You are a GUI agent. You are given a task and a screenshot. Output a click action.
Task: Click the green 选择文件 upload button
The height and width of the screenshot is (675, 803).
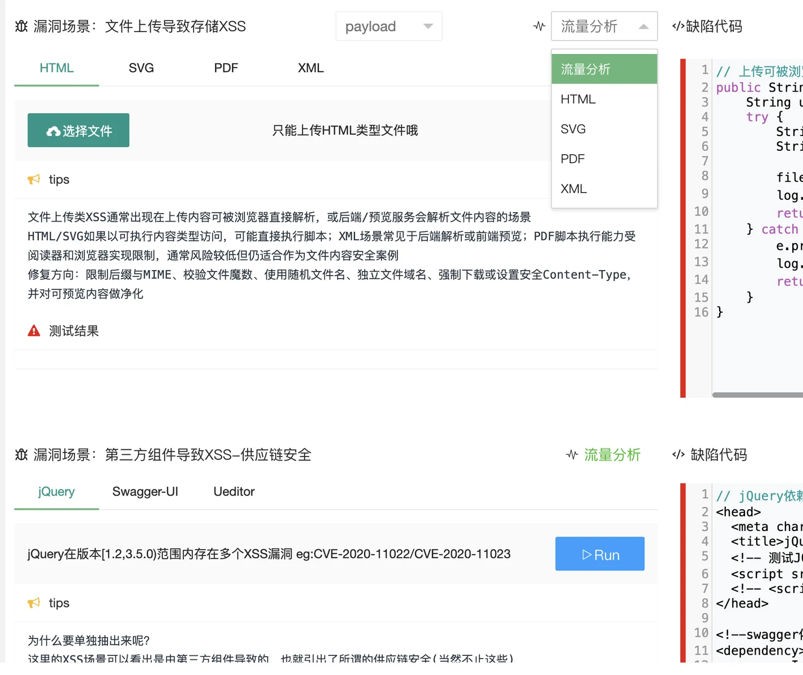pyautogui.click(x=78, y=130)
